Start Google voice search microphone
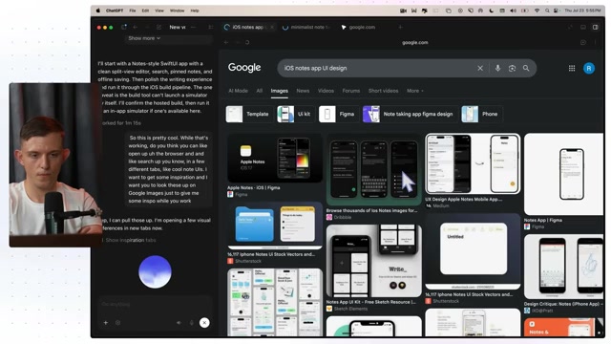 point(497,68)
